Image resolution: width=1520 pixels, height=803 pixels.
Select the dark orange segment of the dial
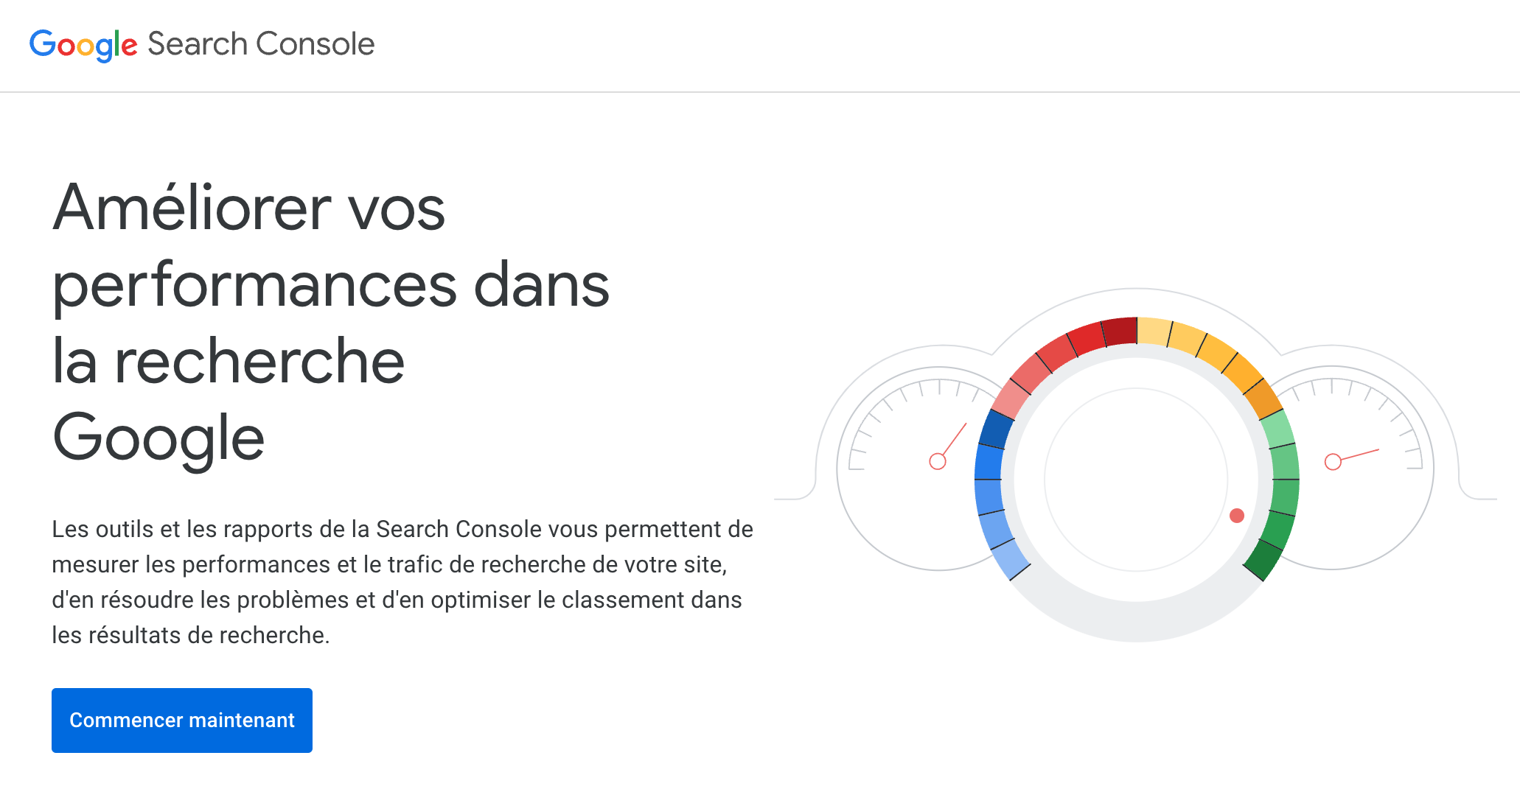(1262, 399)
